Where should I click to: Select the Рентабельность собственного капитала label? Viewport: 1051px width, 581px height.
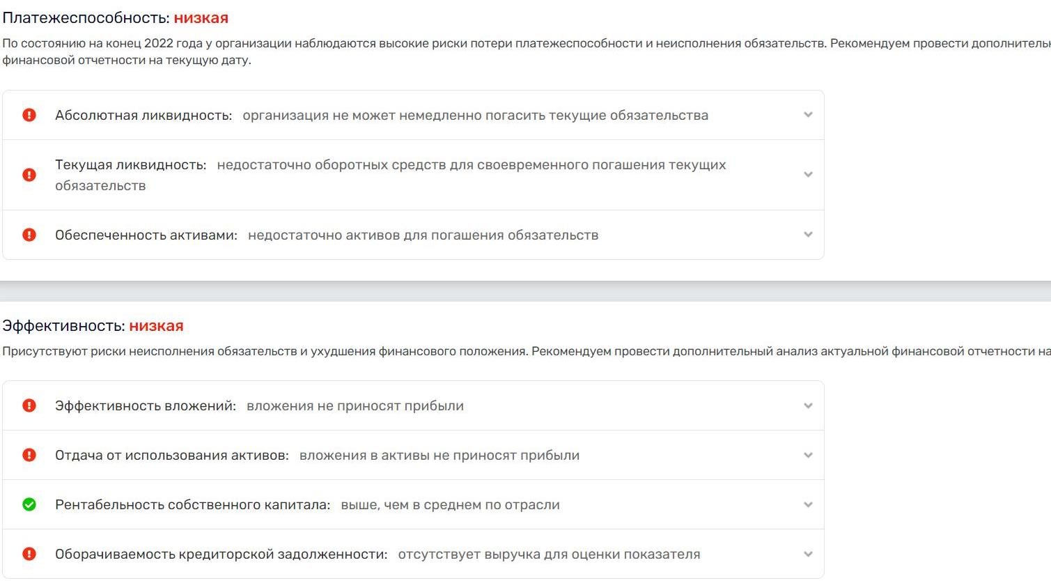(x=193, y=505)
